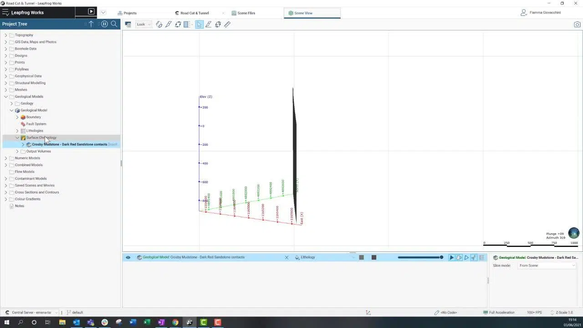Screen dimensions: 583x328
Task: Switch to the Scene Files tab
Action: pyautogui.click(x=243, y=13)
